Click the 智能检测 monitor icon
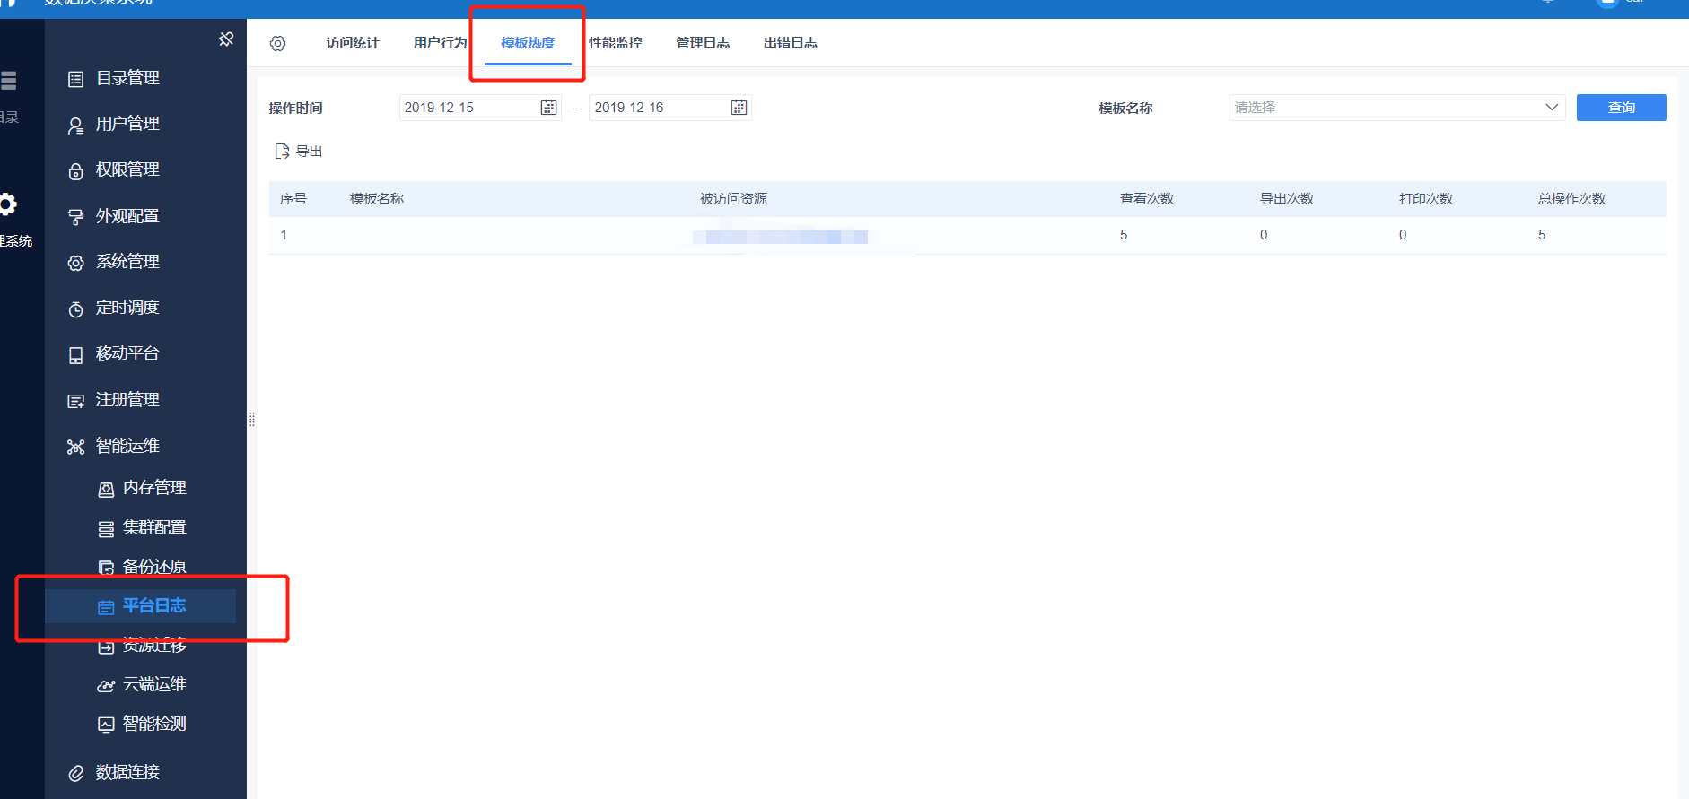This screenshot has height=799, width=1689. tap(106, 725)
